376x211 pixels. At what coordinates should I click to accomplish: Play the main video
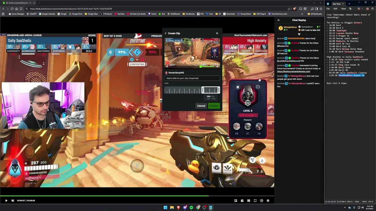pyautogui.click(x=6, y=201)
